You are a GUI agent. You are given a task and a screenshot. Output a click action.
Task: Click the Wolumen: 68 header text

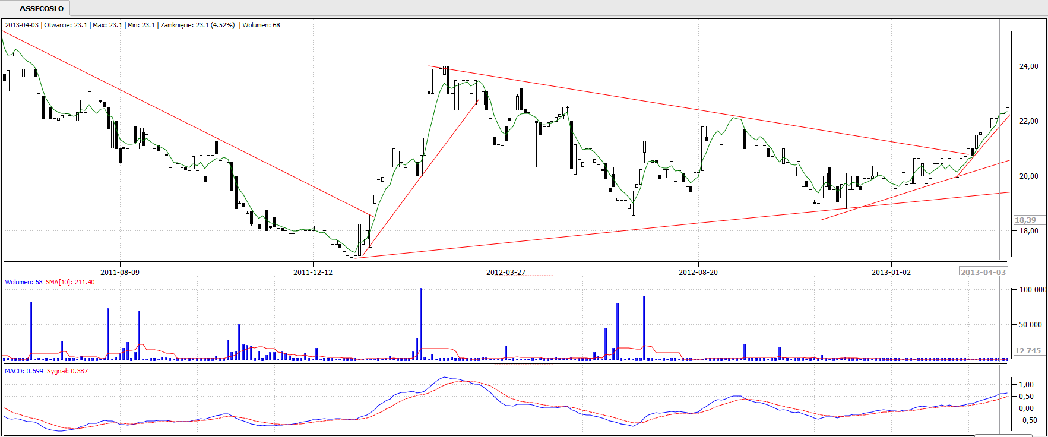click(261, 25)
